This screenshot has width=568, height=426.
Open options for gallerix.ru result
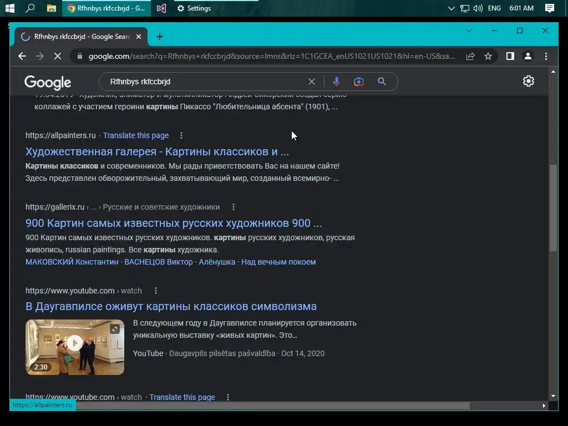click(x=234, y=207)
